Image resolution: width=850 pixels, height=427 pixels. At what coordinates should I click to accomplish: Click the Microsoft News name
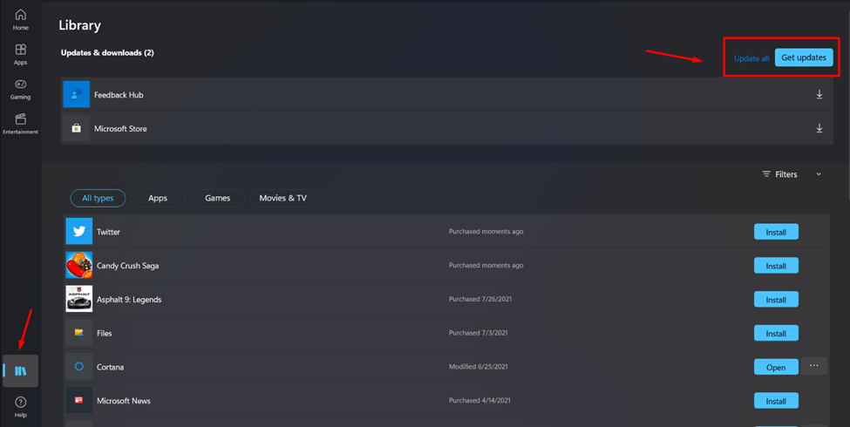[x=124, y=401]
